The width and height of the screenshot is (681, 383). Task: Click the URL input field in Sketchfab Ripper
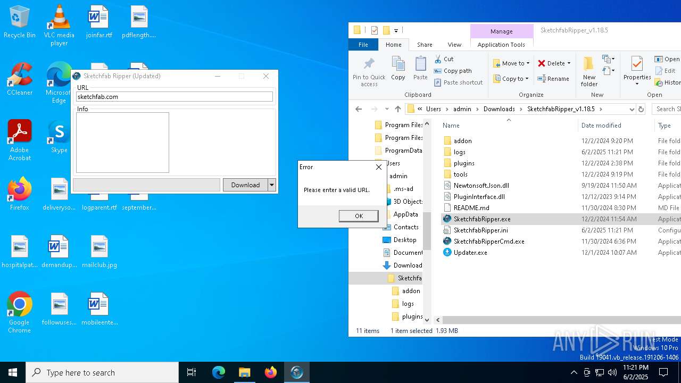point(175,97)
